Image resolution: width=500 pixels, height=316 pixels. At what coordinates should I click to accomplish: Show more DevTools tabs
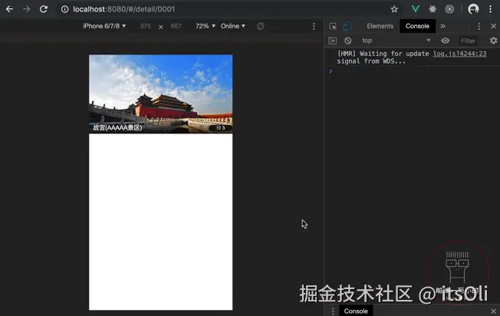[442, 26]
